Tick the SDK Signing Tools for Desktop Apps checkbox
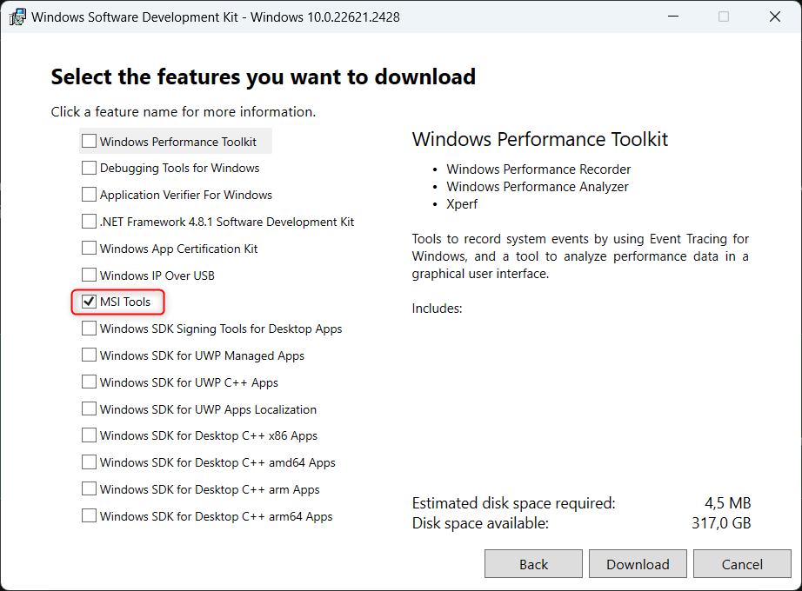 coord(89,329)
